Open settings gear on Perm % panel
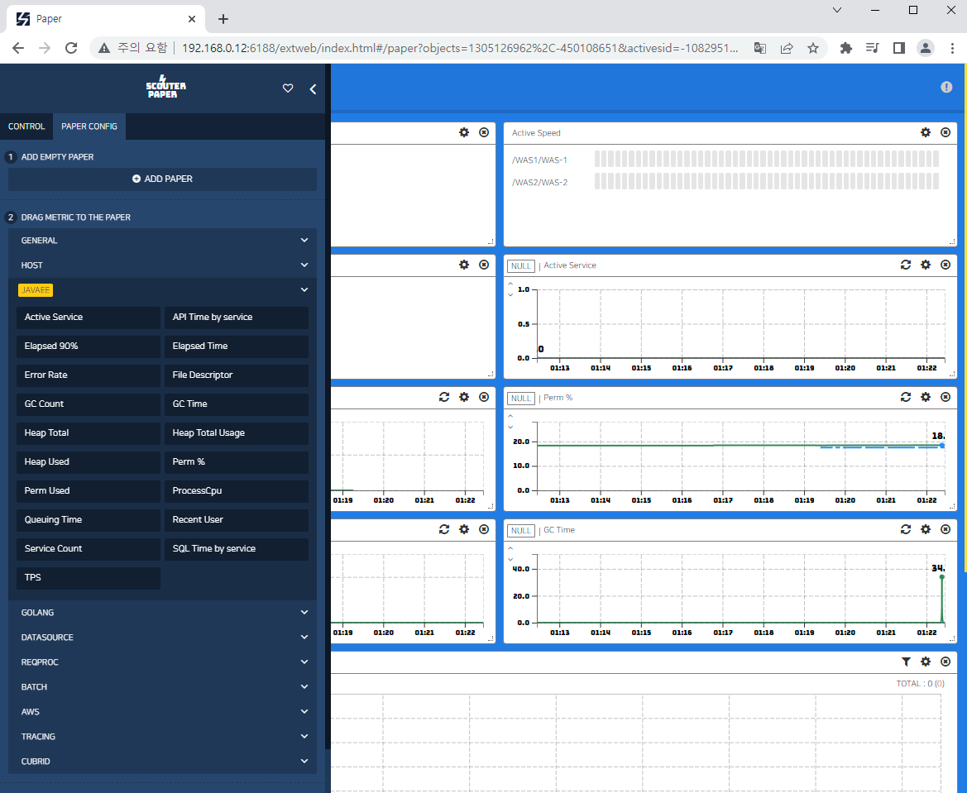Image resolution: width=967 pixels, height=793 pixels. (x=925, y=397)
